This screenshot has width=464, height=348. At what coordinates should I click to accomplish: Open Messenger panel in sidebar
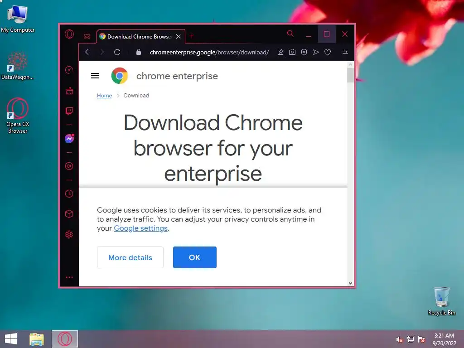pyautogui.click(x=69, y=138)
